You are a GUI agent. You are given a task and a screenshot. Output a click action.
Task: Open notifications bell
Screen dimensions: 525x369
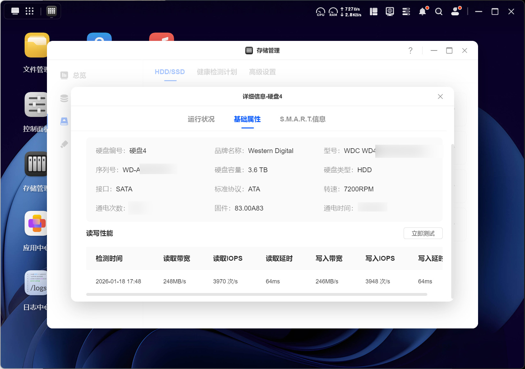[x=422, y=12]
